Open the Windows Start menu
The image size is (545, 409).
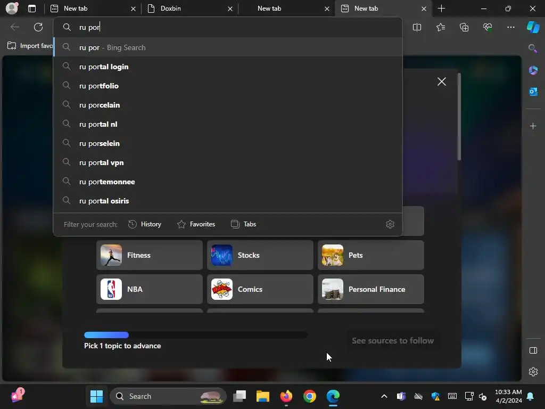96,396
